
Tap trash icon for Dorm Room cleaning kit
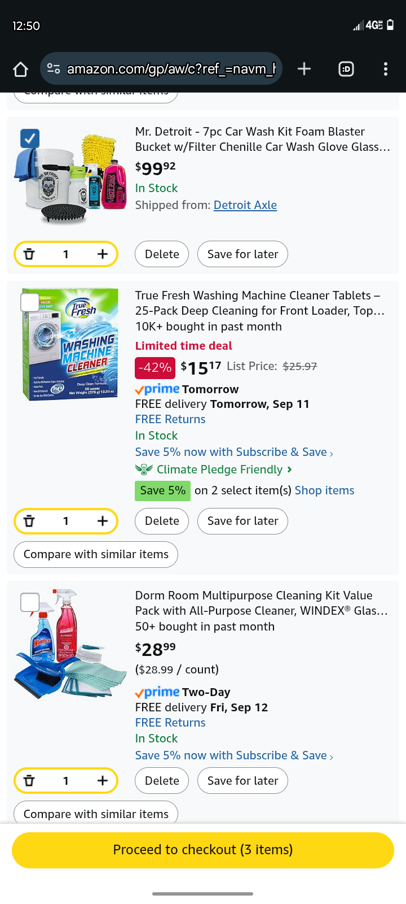[x=29, y=781]
